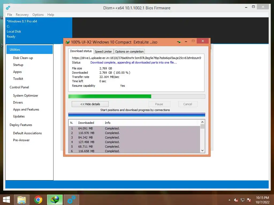Click the Cancel download button
The image size is (274, 205).
click(188, 104)
